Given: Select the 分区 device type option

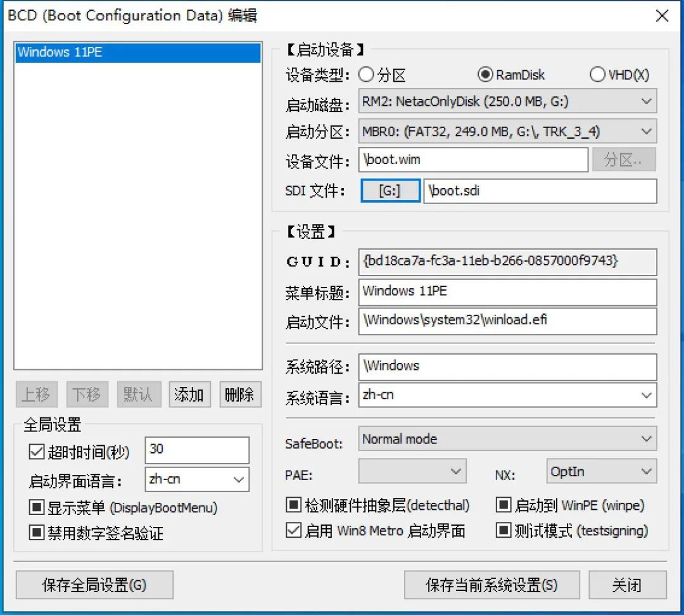Looking at the screenshot, I should pyautogui.click(x=366, y=74).
